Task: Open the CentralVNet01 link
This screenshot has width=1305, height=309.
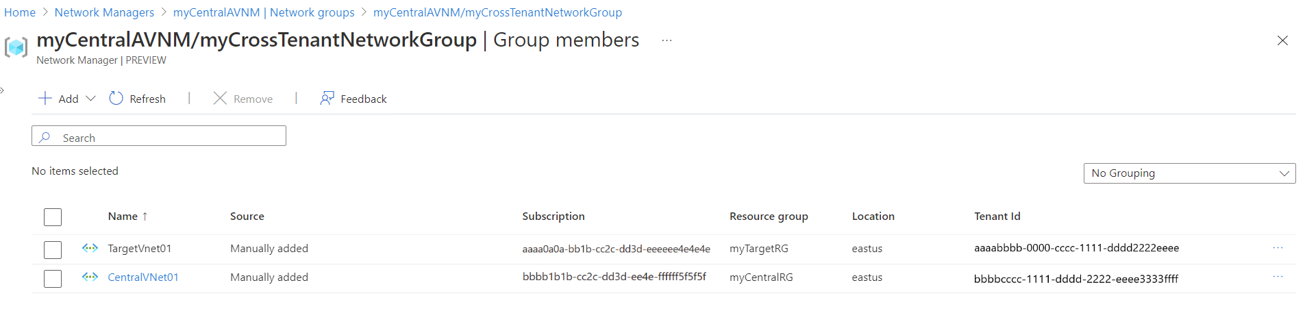Action: tap(143, 277)
